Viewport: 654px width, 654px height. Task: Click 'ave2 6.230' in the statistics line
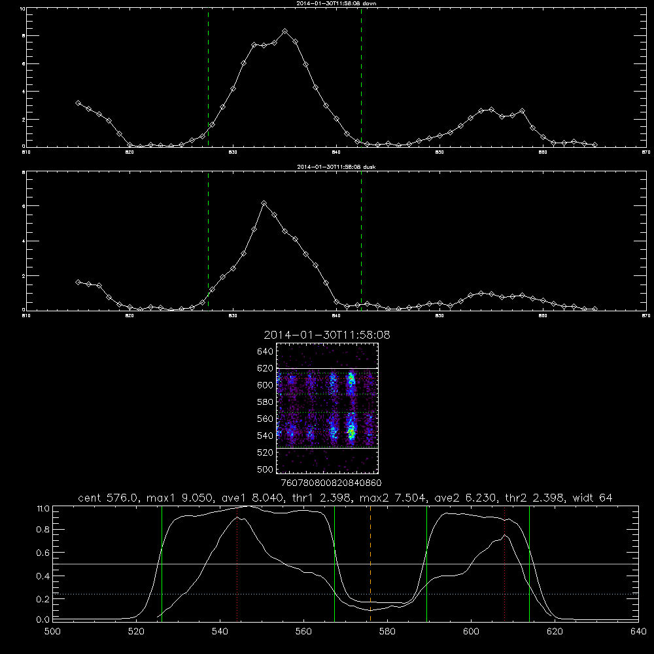pos(466,498)
